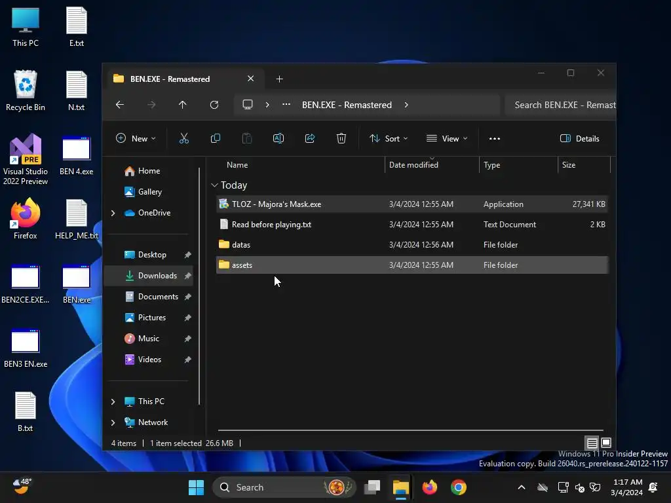Screen dimensions: 671x503
Task: Show hidden system tray icons
Action: click(x=521, y=487)
